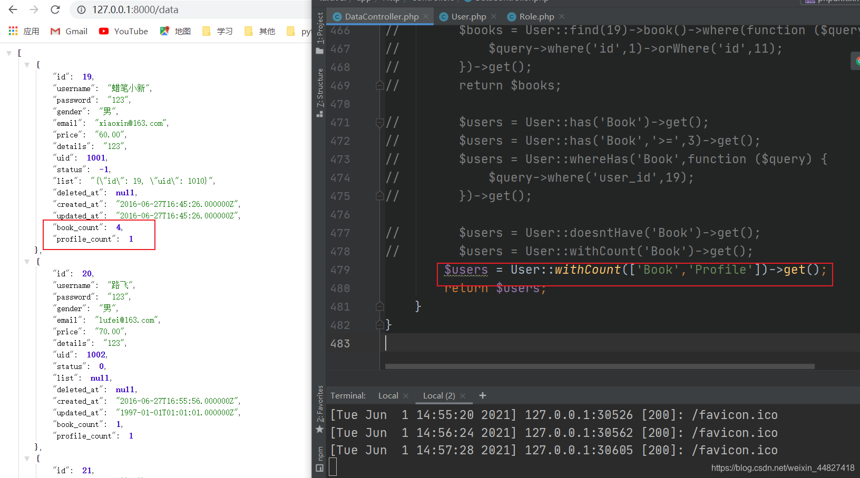
Task: Click the "蜡笔小新" username value
Action: (129, 88)
